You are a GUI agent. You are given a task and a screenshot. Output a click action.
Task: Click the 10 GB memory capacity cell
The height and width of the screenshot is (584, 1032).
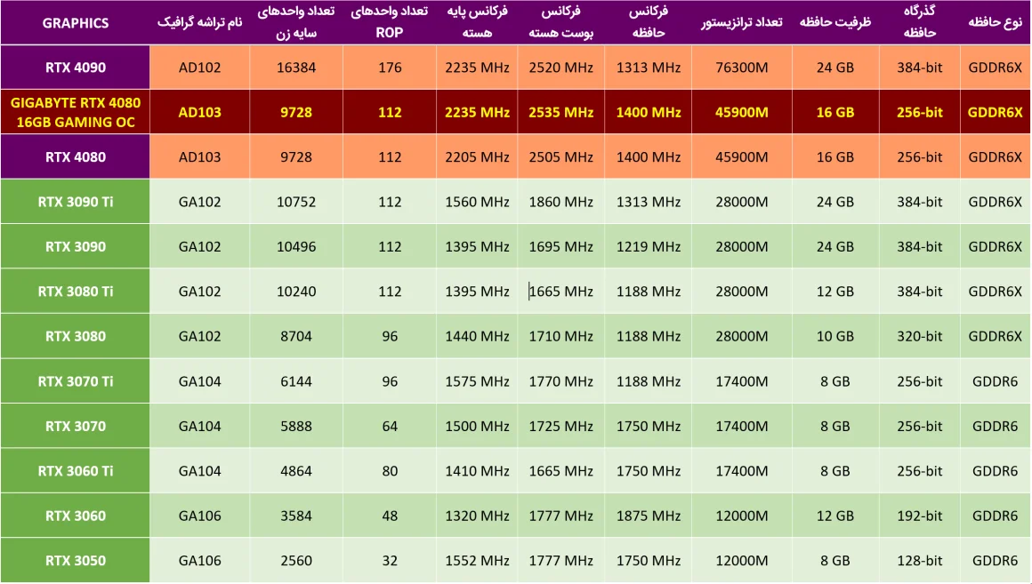point(835,336)
